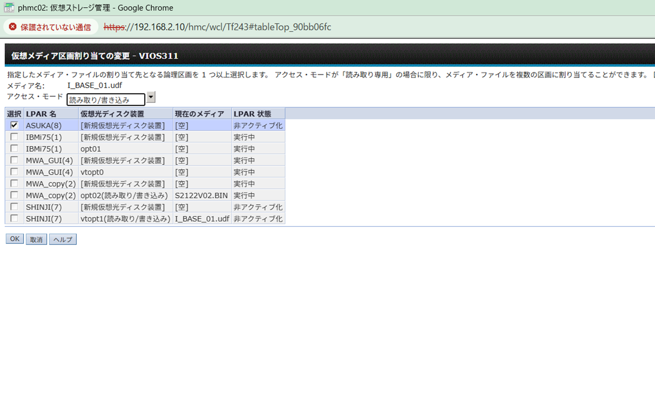Click the vtopt1(読み取り/書き込み) device cell
The width and height of the screenshot is (655, 417).
pyautogui.click(x=126, y=219)
